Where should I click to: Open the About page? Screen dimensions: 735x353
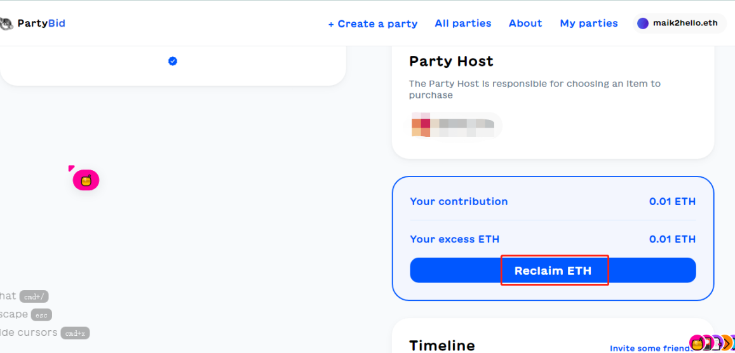(525, 23)
